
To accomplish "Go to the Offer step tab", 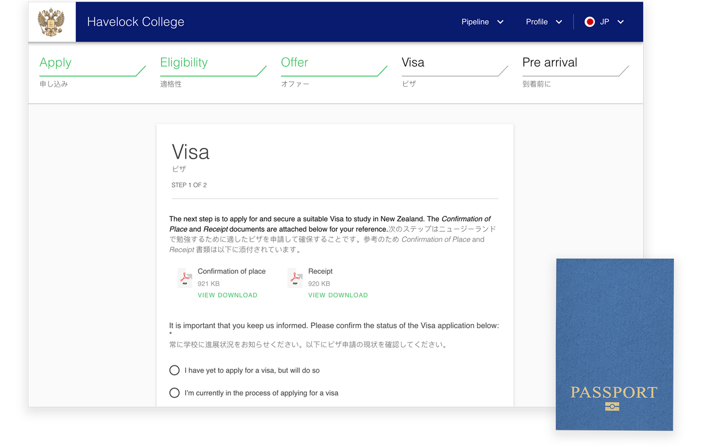I will point(294,63).
